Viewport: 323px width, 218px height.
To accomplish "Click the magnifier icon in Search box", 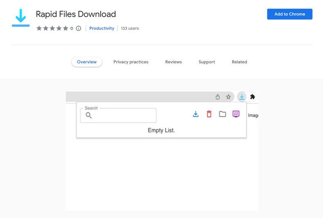I will pyautogui.click(x=88, y=115).
